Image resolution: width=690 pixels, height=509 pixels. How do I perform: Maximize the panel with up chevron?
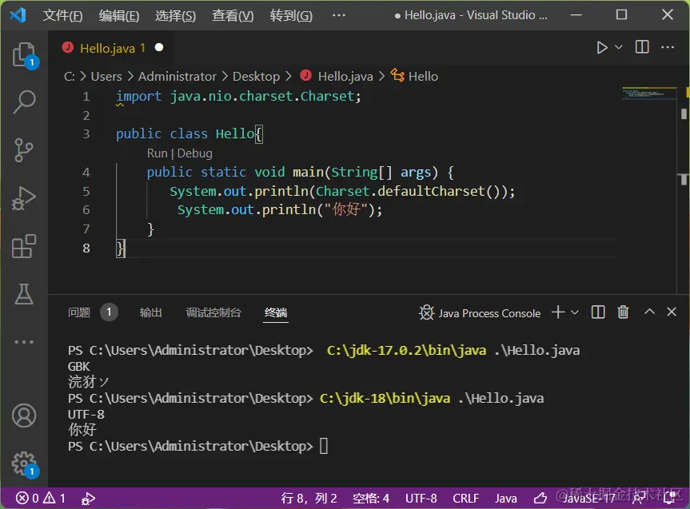point(649,312)
